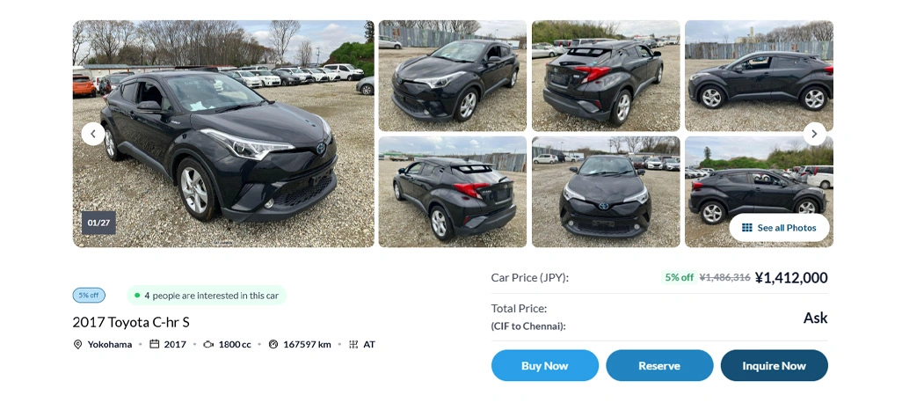The image size is (902, 410).
Task: Select the bottom-left rear three-quarter thumbnail
Action: (452, 191)
